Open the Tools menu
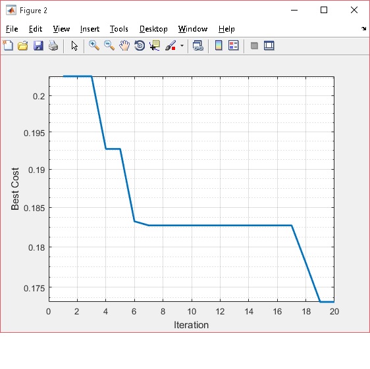The height and width of the screenshot is (369, 370). point(119,29)
